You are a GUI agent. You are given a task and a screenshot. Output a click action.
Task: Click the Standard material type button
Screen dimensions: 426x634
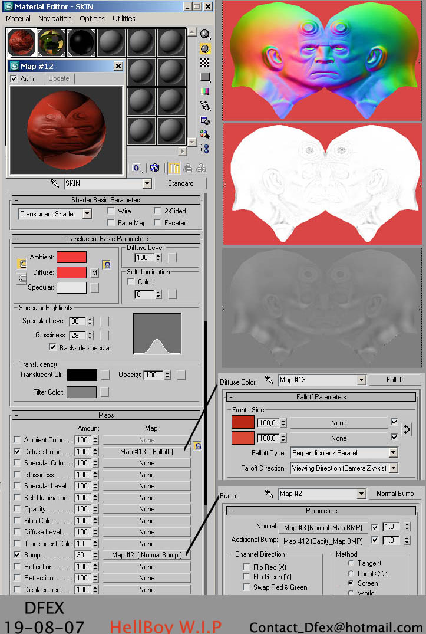pyautogui.click(x=180, y=183)
